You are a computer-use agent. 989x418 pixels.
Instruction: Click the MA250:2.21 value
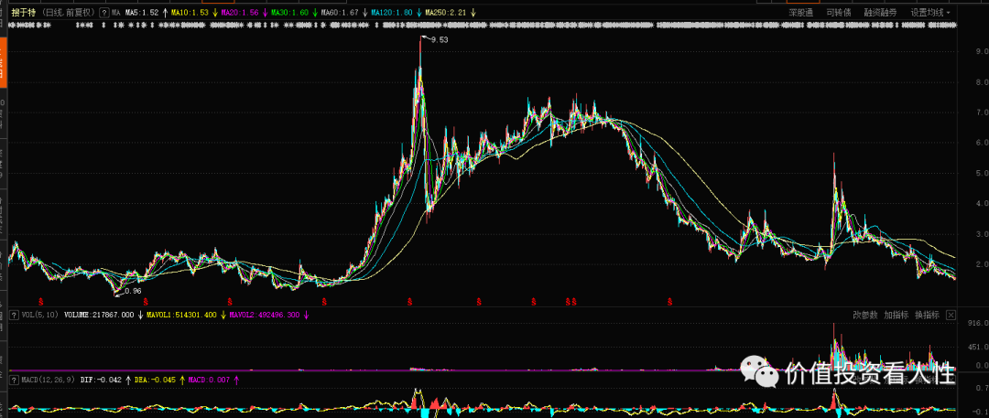click(x=446, y=13)
